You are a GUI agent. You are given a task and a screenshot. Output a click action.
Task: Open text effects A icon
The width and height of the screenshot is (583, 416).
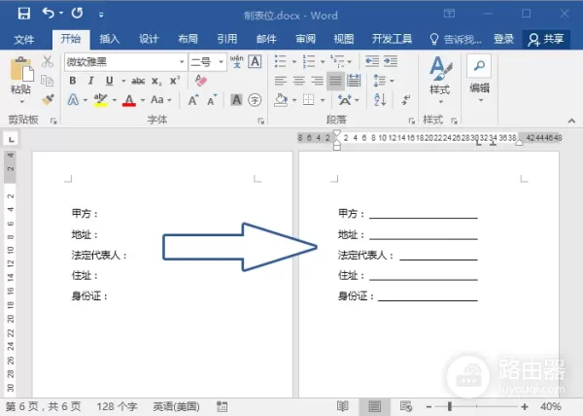click(73, 100)
